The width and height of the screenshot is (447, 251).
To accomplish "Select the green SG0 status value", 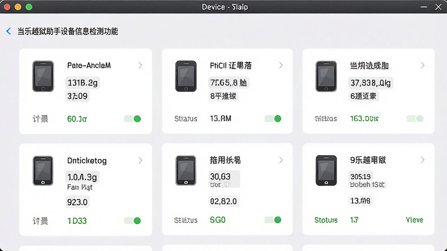I will [x=217, y=220].
